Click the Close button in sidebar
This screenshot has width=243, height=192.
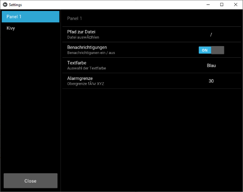coord(30,181)
